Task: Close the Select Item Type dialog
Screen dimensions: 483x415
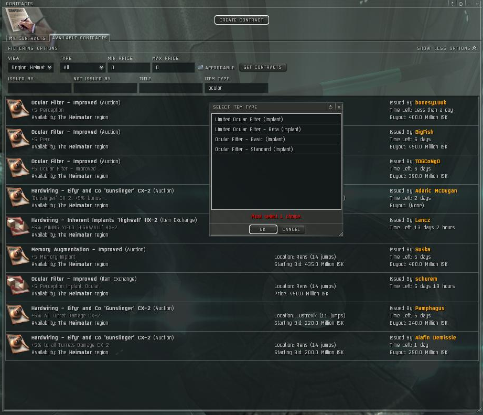Action: (339, 107)
